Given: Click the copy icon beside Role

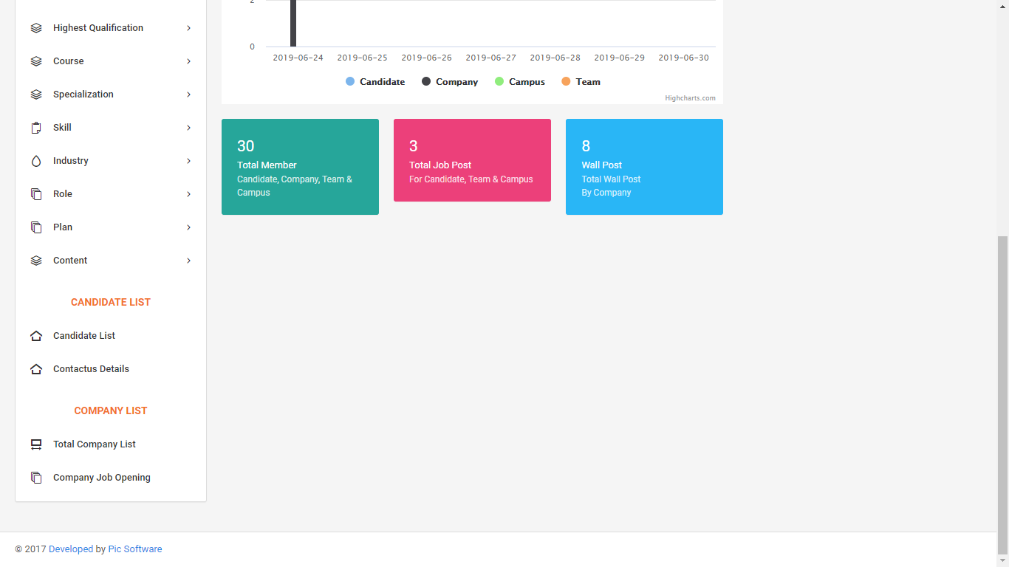Looking at the screenshot, I should [36, 194].
